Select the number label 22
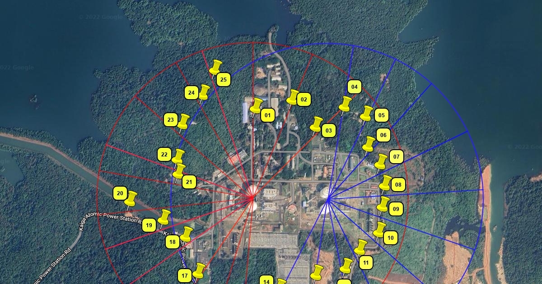 click(x=164, y=154)
